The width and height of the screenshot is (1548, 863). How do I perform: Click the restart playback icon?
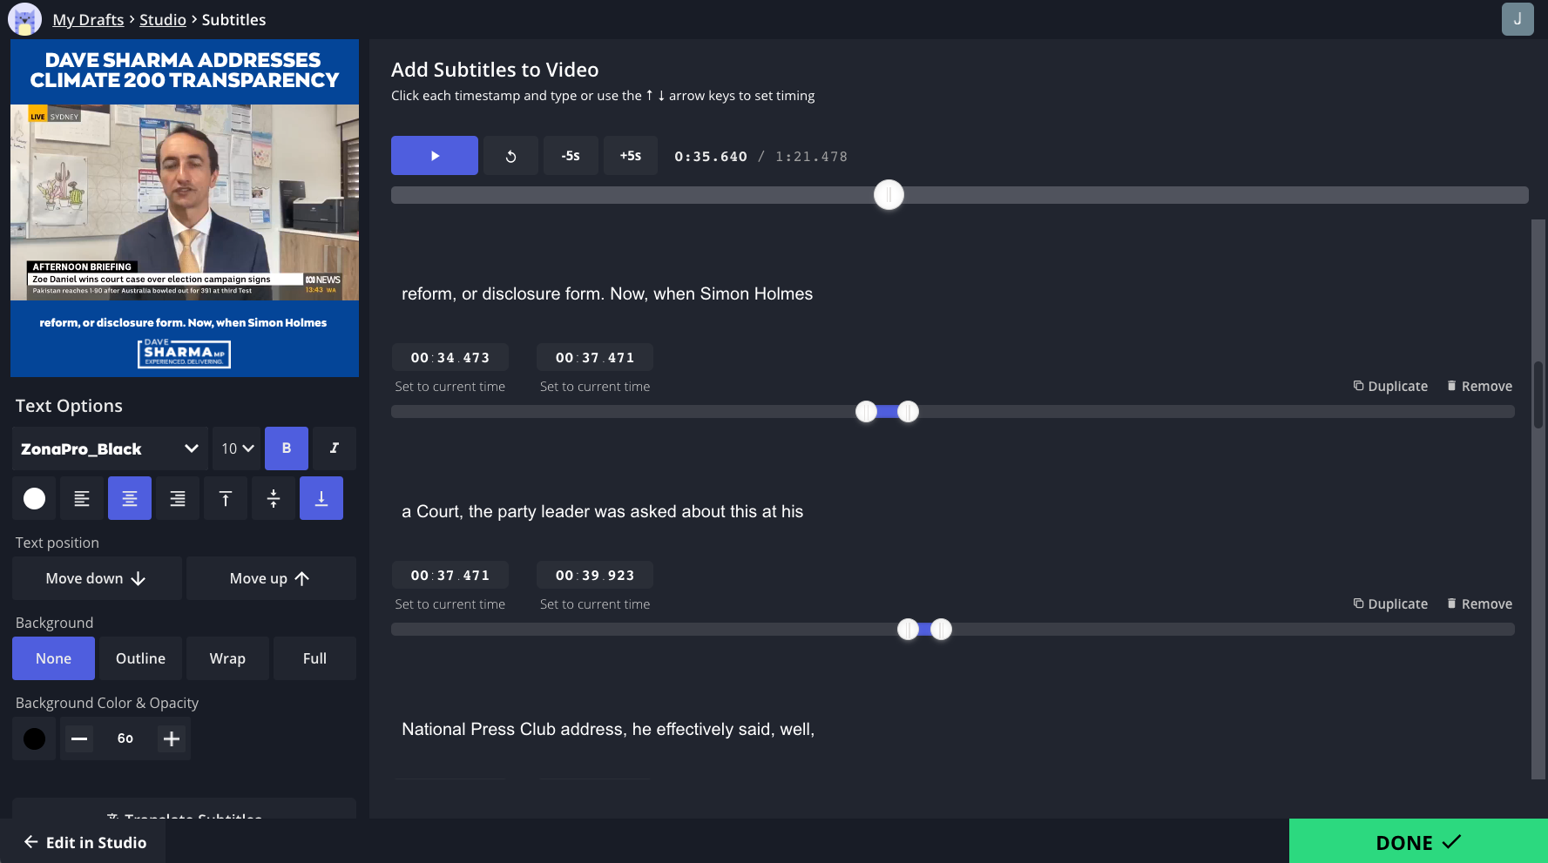coord(510,156)
